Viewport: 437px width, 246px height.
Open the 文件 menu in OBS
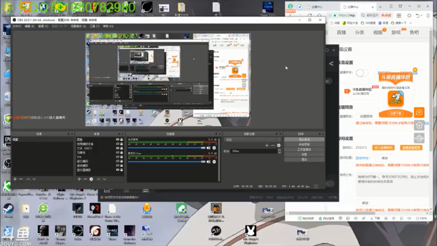(x=16, y=26)
